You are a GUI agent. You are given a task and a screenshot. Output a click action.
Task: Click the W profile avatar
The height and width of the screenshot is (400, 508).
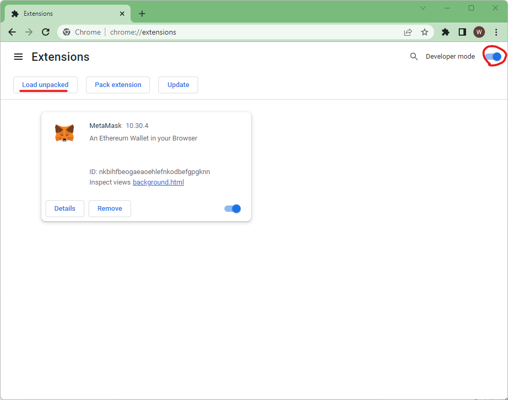[x=479, y=32]
